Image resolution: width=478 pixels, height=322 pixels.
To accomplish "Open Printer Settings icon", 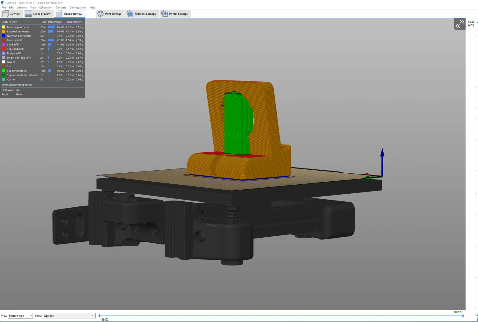I will coord(164,14).
